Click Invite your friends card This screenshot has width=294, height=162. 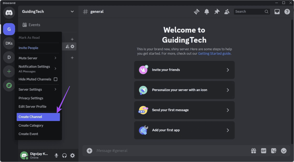(x=184, y=70)
